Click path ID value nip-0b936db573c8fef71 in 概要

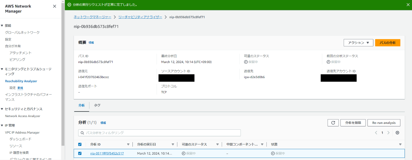[96, 62]
